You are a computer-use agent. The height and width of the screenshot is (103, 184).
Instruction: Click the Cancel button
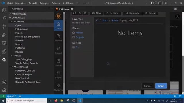point(147,86)
